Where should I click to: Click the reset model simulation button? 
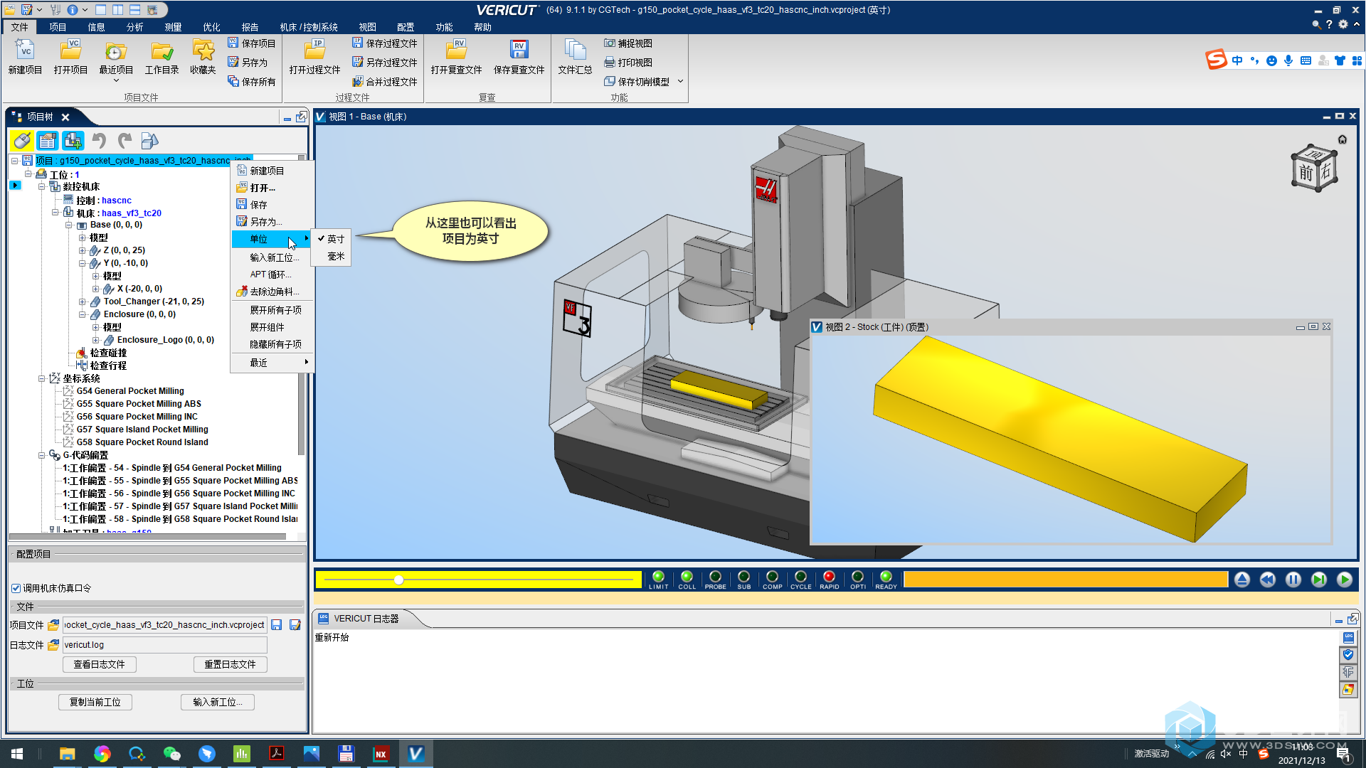click(1242, 580)
